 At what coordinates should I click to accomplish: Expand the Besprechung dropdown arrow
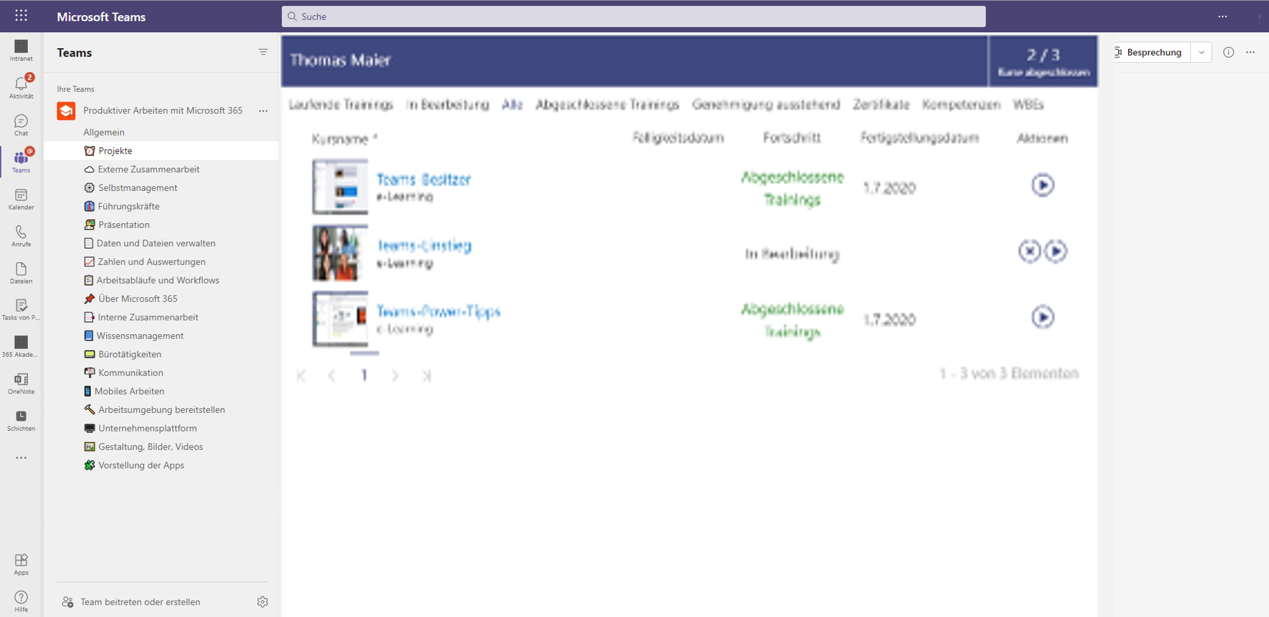pos(1201,52)
